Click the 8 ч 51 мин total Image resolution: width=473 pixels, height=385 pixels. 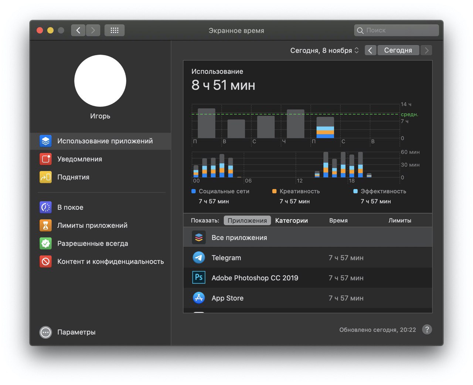pyautogui.click(x=223, y=85)
